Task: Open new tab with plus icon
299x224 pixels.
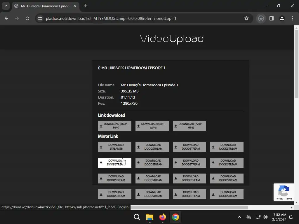Action: point(85,6)
